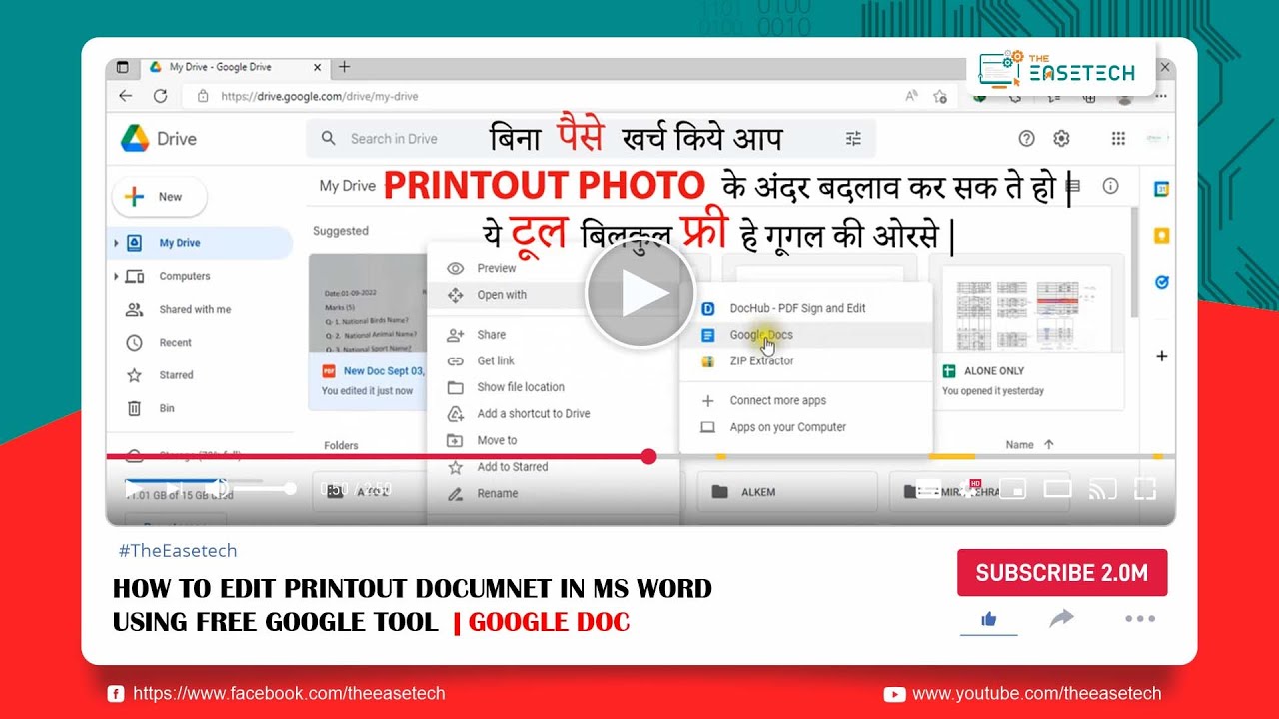1279x719 pixels.
Task: Click the SUBSCRIBE 2.0M button
Action: point(1062,573)
